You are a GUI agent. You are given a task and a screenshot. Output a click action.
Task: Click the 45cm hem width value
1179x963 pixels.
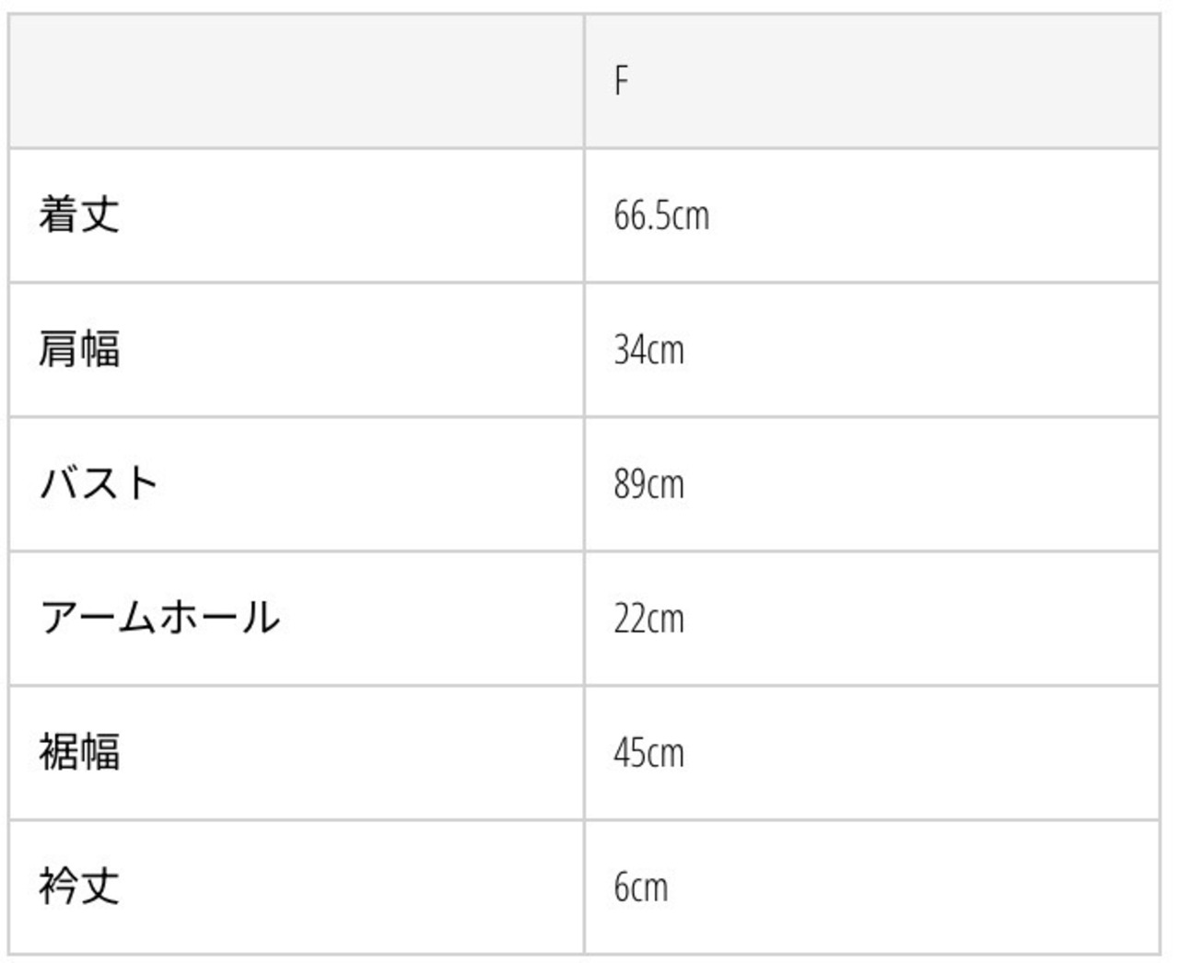click(649, 752)
